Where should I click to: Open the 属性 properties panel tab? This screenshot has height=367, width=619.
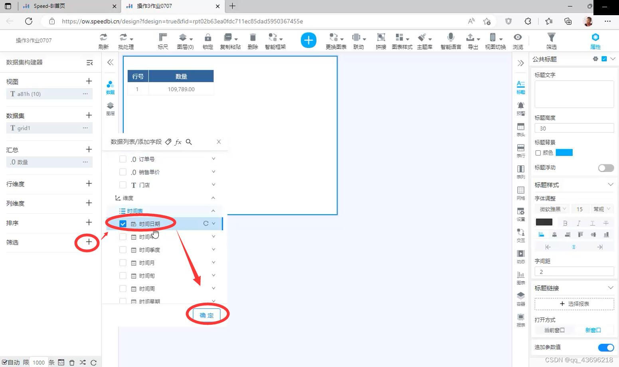point(595,41)
